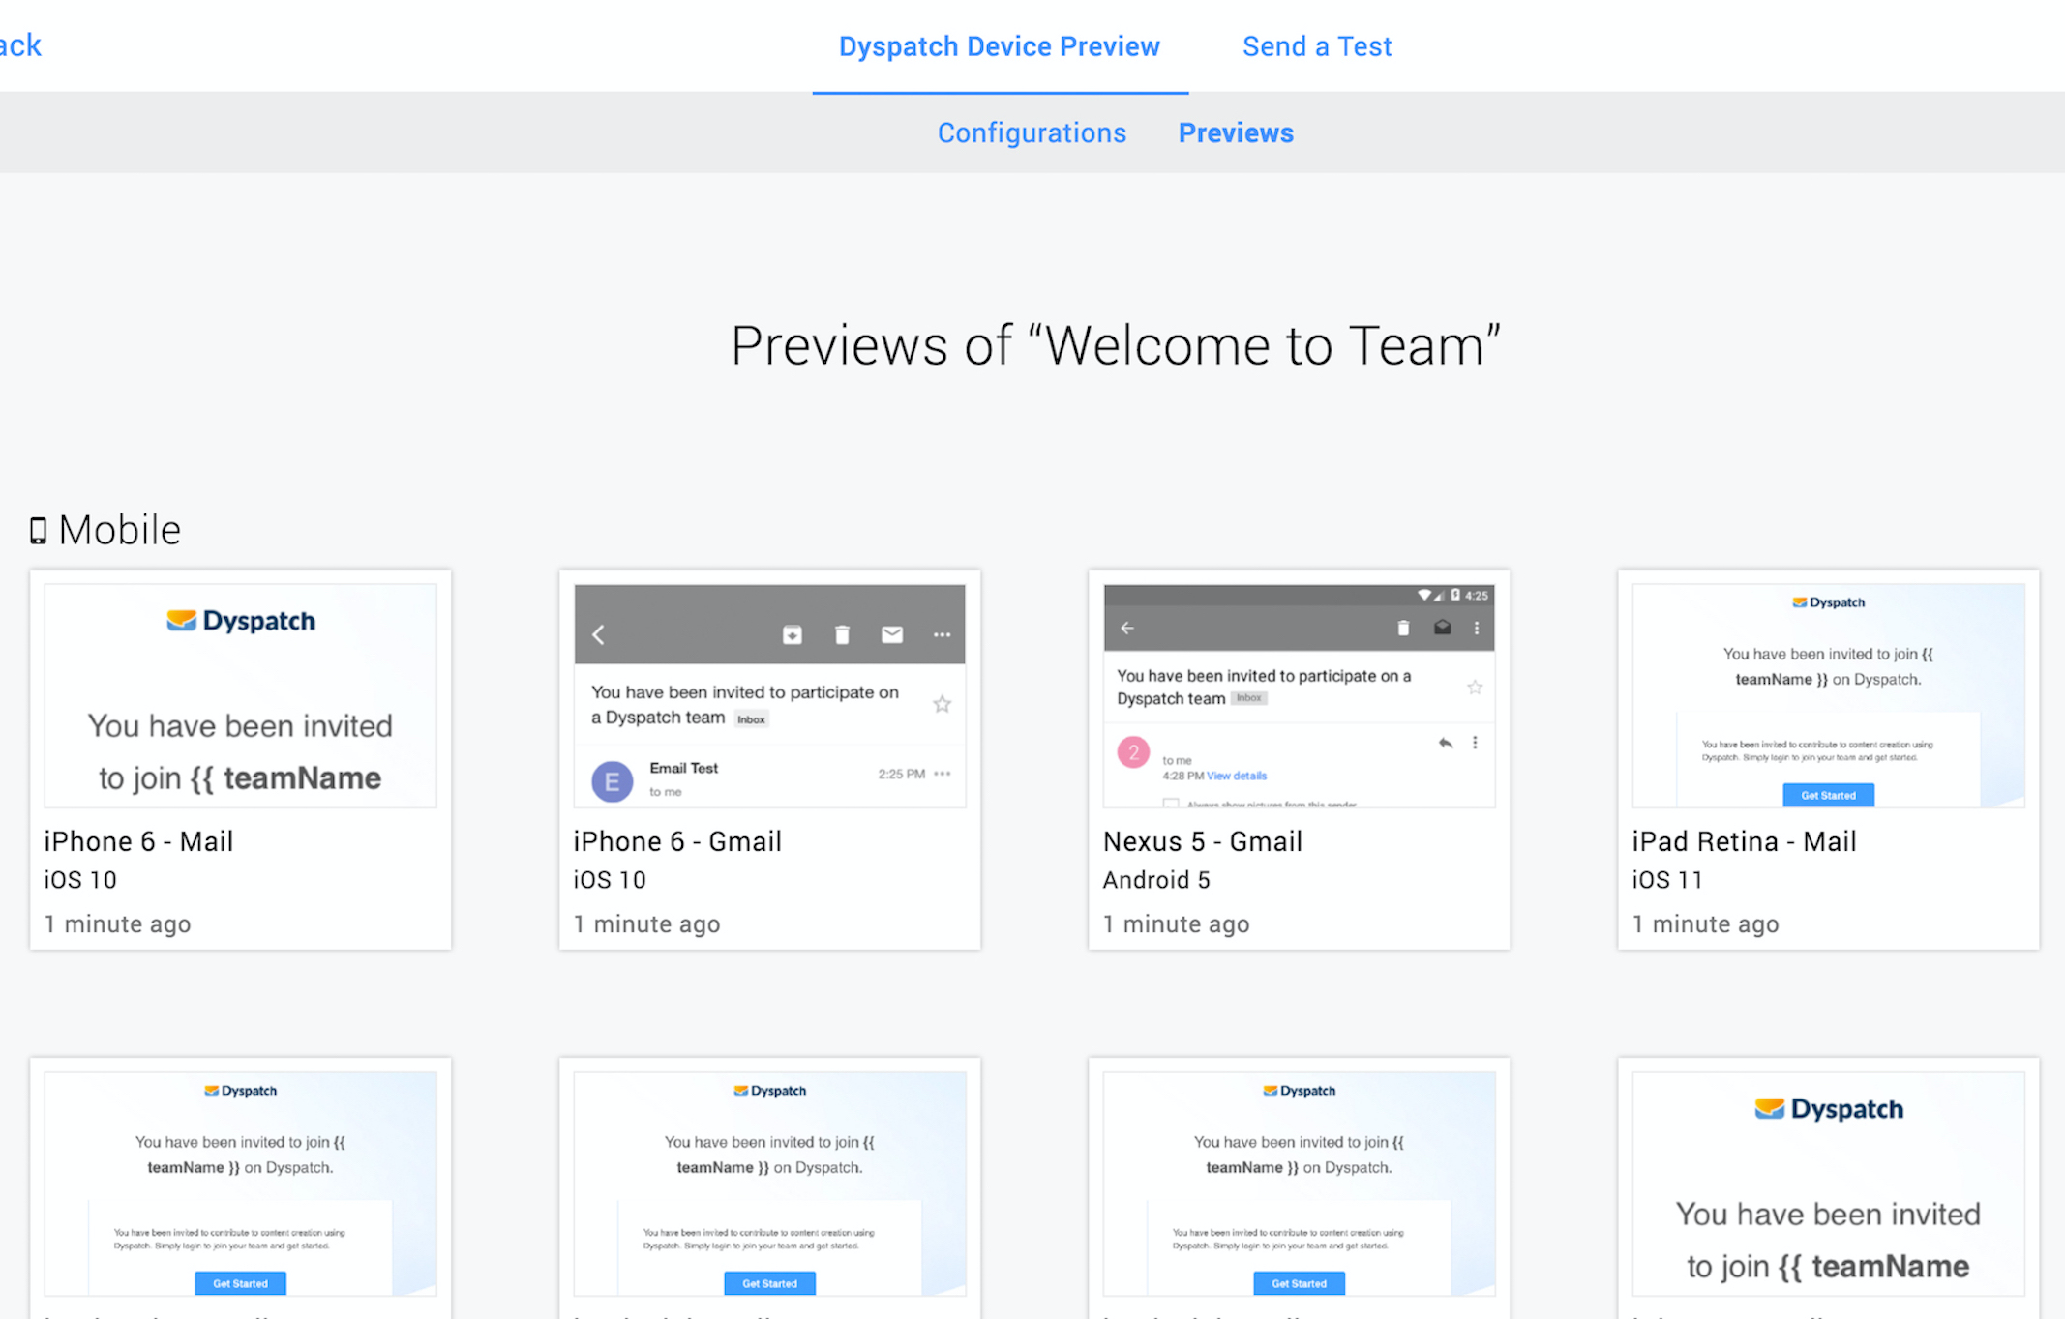This screenshot has width=2065, height=1319.
Task: Click star icon in Nexus 5 Gmail preview
Action: 1475,688
